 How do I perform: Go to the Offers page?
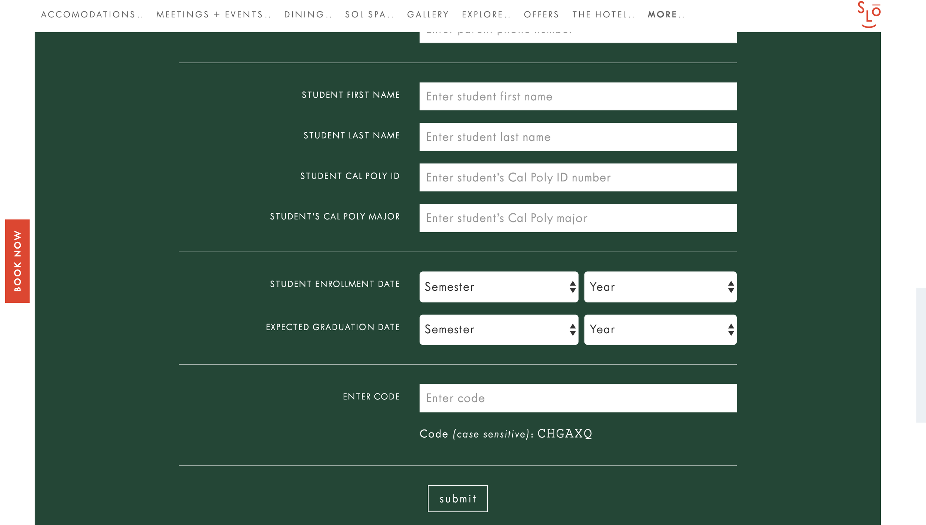541,14
